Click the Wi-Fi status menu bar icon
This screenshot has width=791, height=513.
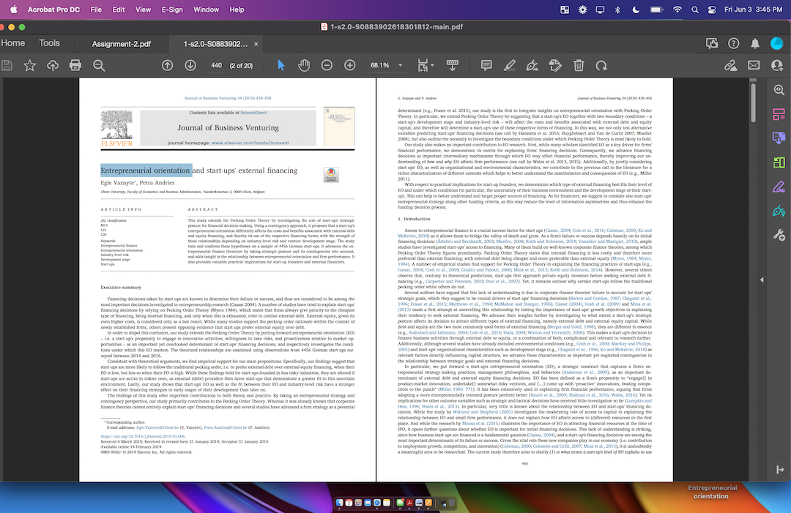click(677, 10)
